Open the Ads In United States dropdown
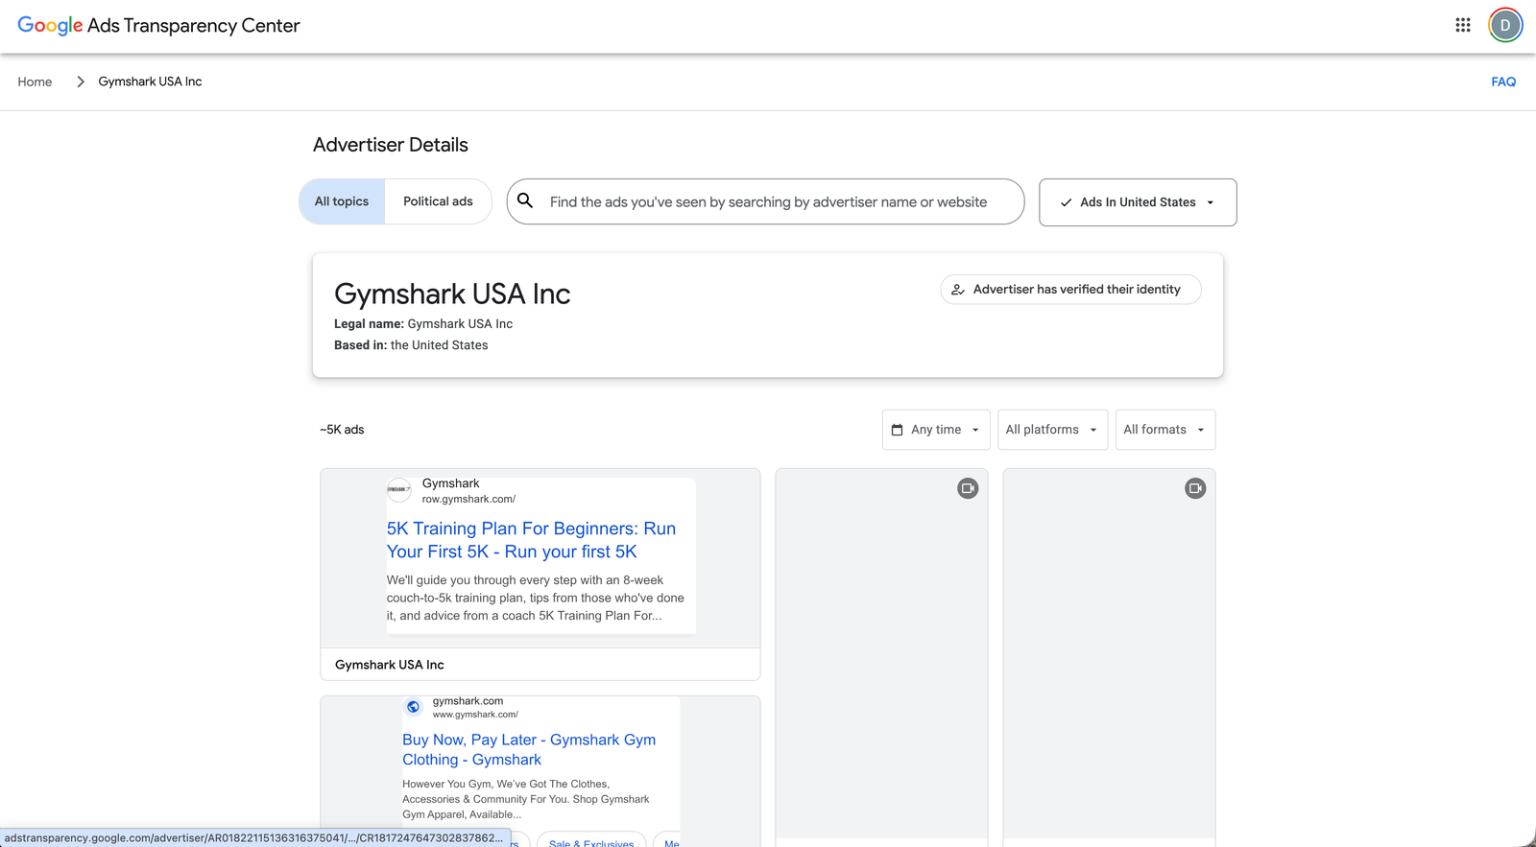The height and width of the screenshot is (847, 1536). click(1138, 202)
